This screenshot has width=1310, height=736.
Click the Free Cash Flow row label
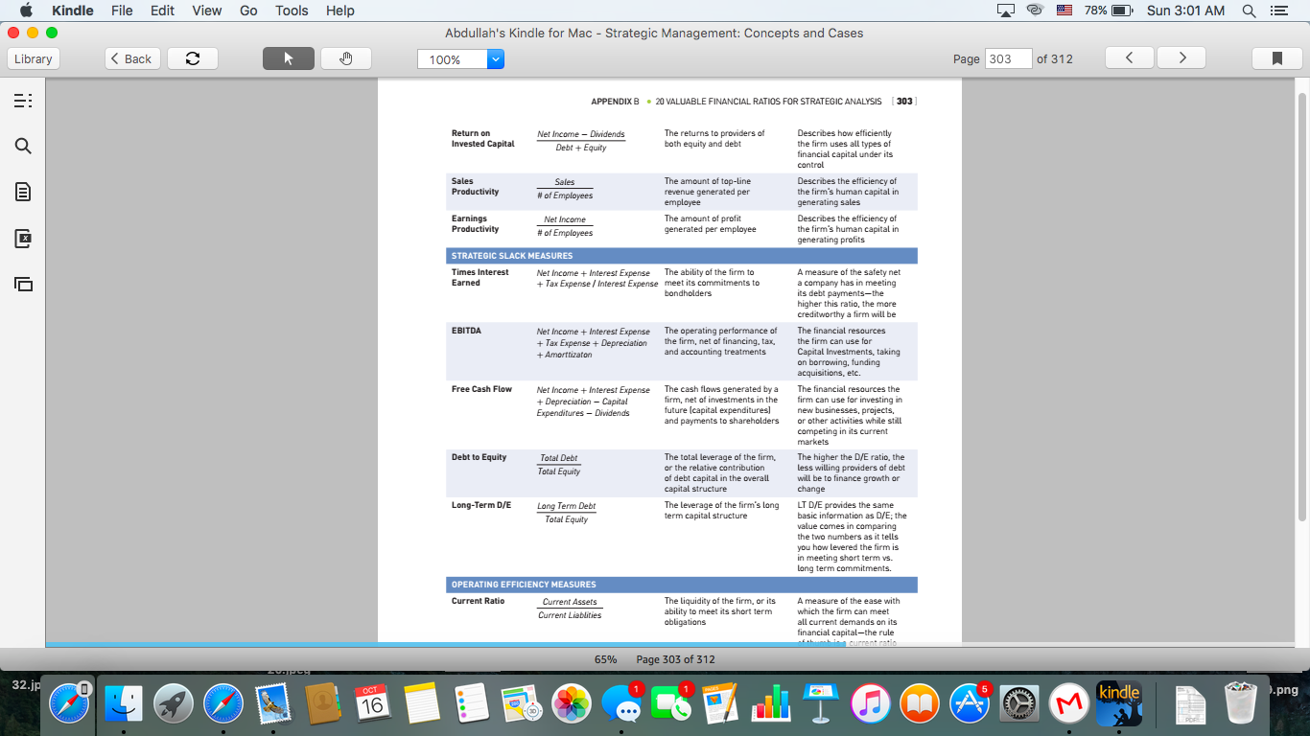481,389
